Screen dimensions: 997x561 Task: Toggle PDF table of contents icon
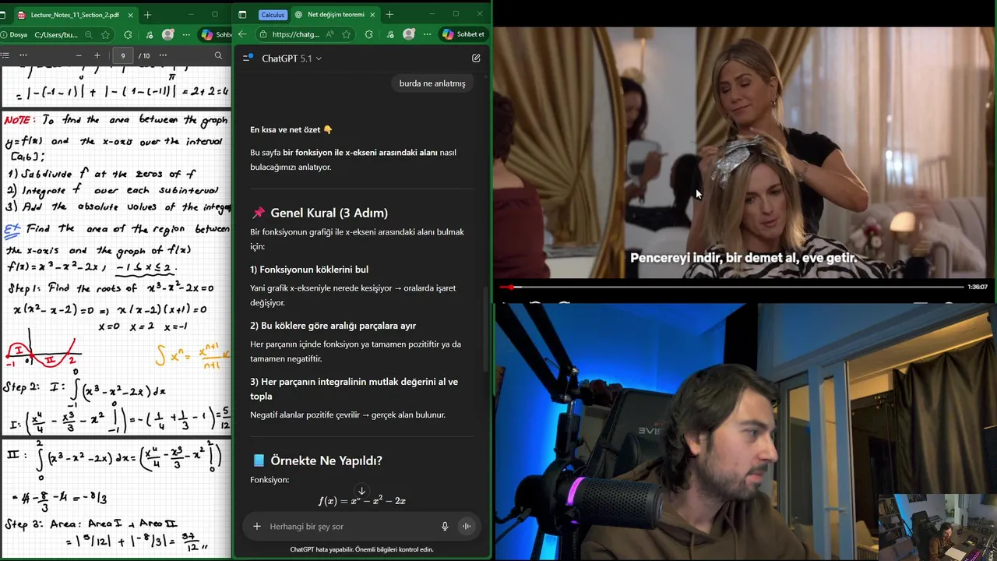coord(5,55)
